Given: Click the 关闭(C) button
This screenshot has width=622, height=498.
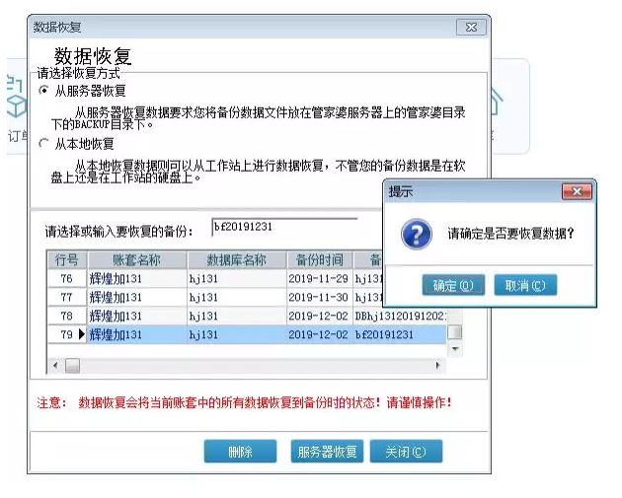Looking at the screenshot, I should pyautogui.click(x=406, y=452).
